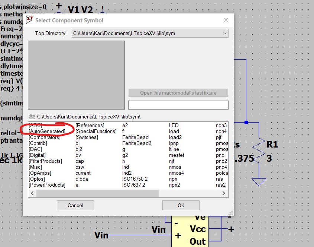
Task: Select the npn3 component
Action: (221, 125)
